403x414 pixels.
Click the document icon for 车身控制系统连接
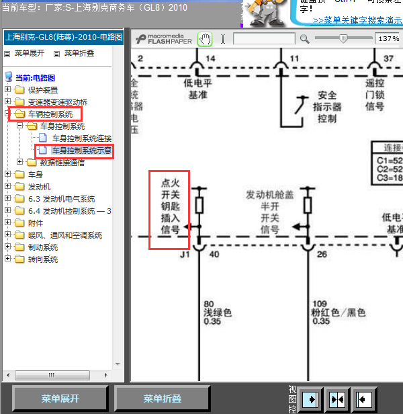(x=43, y=138)
